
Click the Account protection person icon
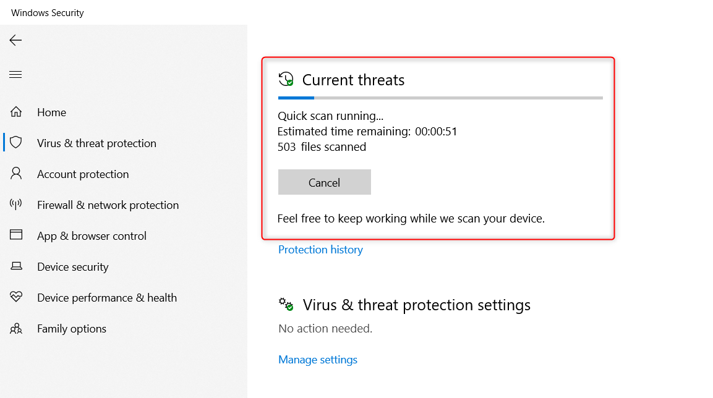click(x=15, y=174)
